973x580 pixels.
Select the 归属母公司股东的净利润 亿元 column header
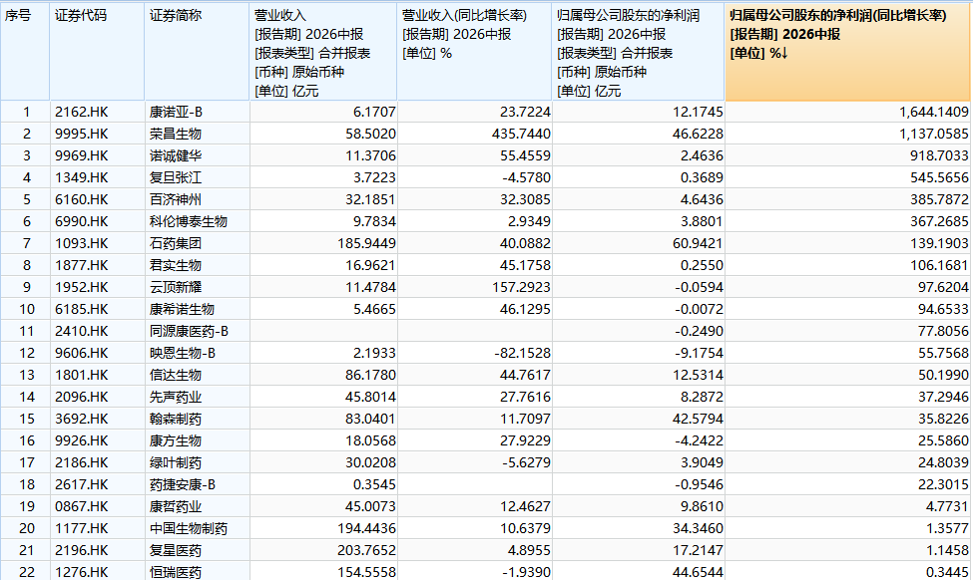tap(638, 52)
